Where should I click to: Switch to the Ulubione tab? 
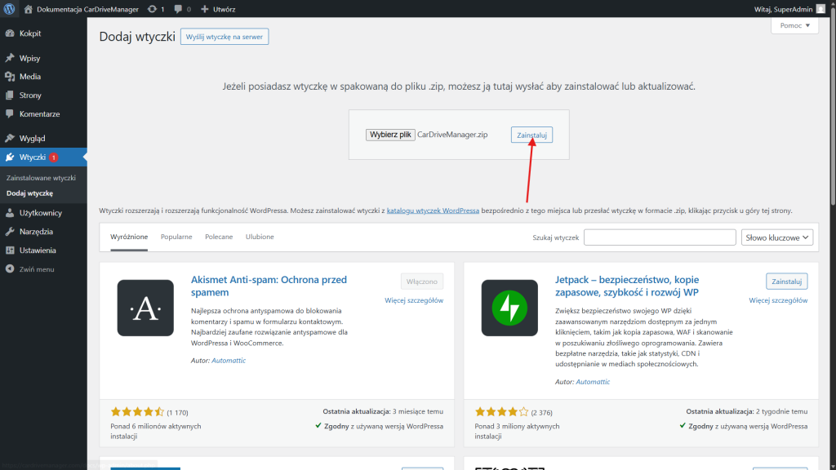coord(260,237)
